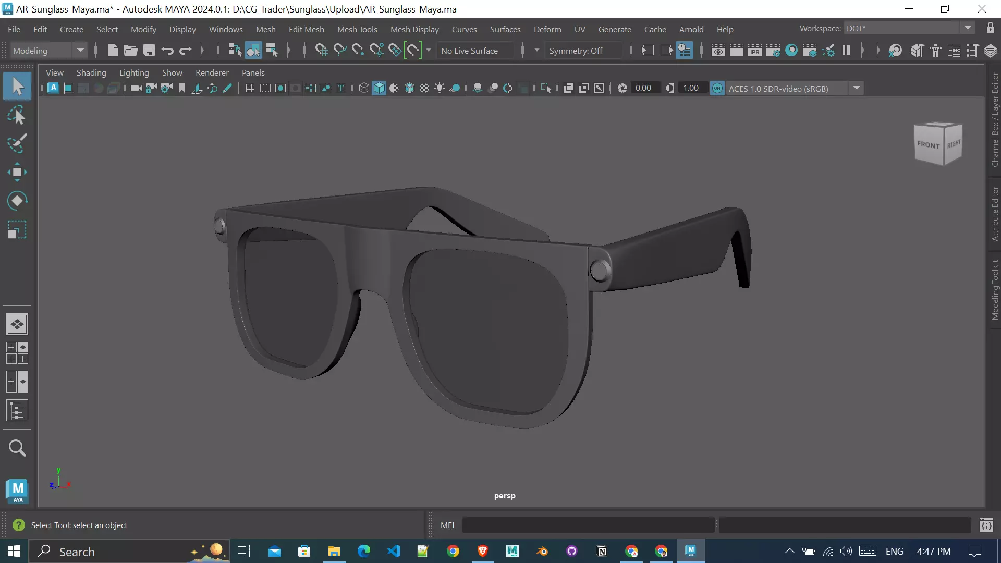Activate the Paint Selection tool
This screenshot has height=563, width=1001.
17,144
